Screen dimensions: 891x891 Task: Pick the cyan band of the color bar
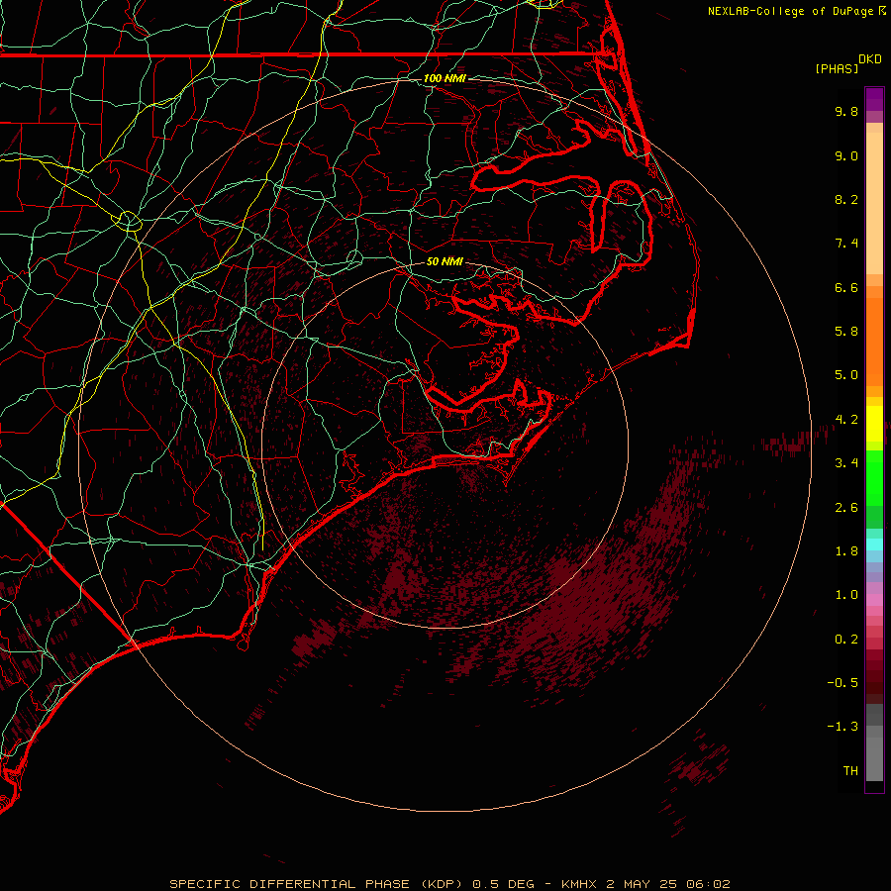click(x=874, y=544)
